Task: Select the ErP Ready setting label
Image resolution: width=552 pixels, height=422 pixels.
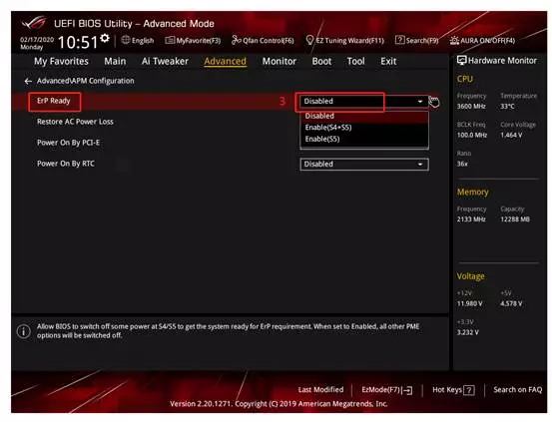Action: click(54, 101)
